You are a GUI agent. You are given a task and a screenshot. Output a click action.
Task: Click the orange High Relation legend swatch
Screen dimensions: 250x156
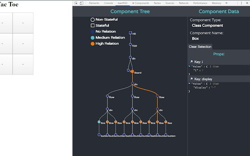pos(93,44)
